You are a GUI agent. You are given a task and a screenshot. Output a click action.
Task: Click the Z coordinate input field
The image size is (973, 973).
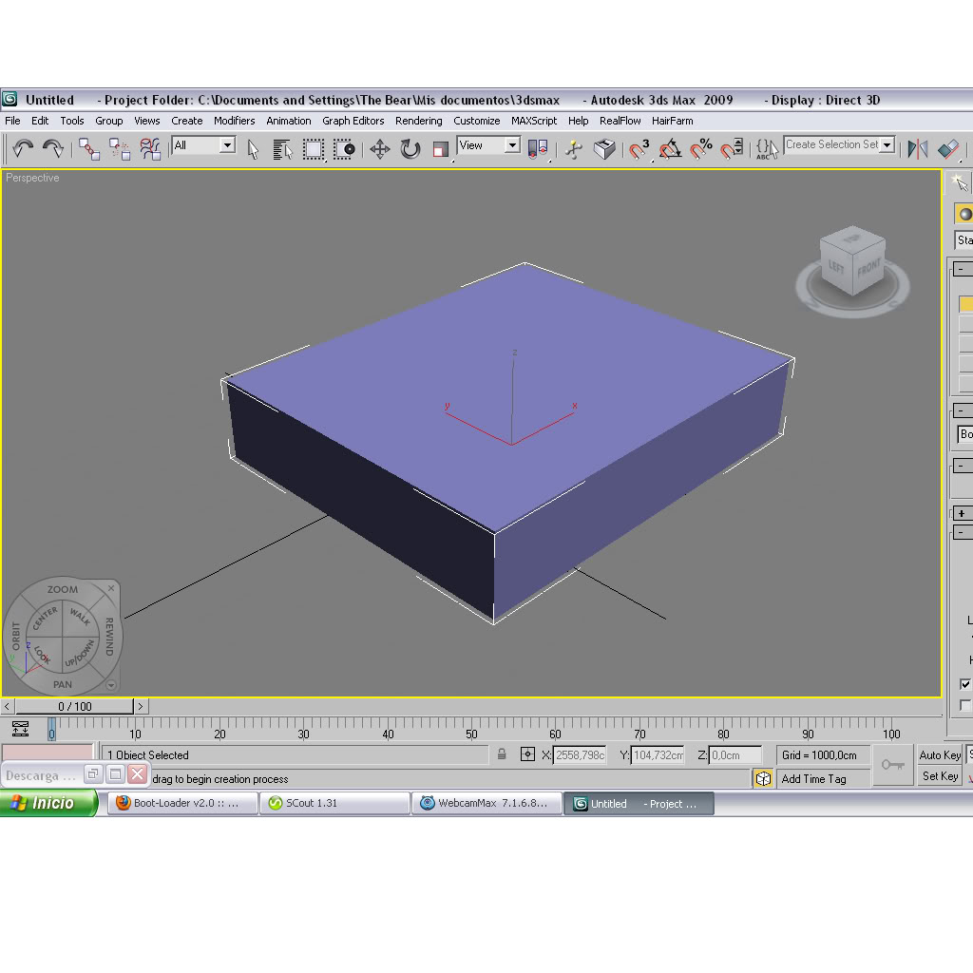click(x=735, y=755)
